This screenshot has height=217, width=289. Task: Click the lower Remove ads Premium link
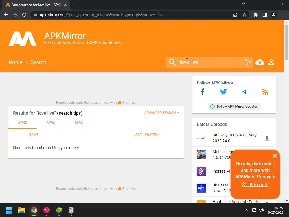coord(96,188)
